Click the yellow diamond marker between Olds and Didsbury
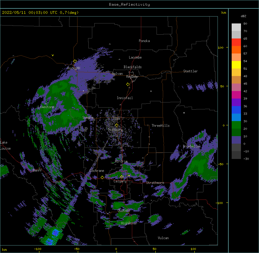The width and height of the screenshot is (259, 253). (x=117, y=125)
